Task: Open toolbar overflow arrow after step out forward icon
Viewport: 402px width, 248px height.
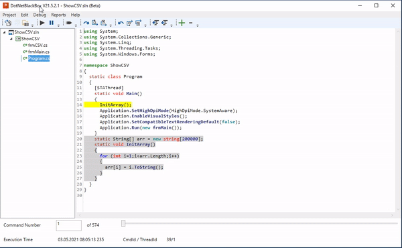Action: pyautogui.click(x=111, y=25)
